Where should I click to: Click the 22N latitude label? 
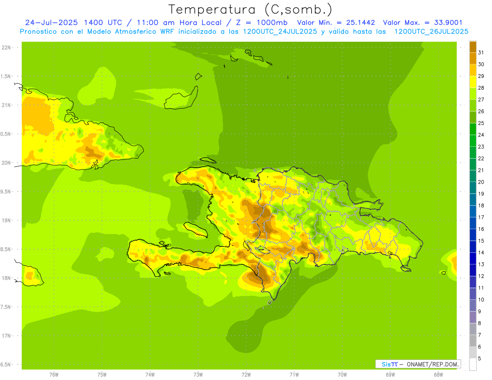(6, 48)
